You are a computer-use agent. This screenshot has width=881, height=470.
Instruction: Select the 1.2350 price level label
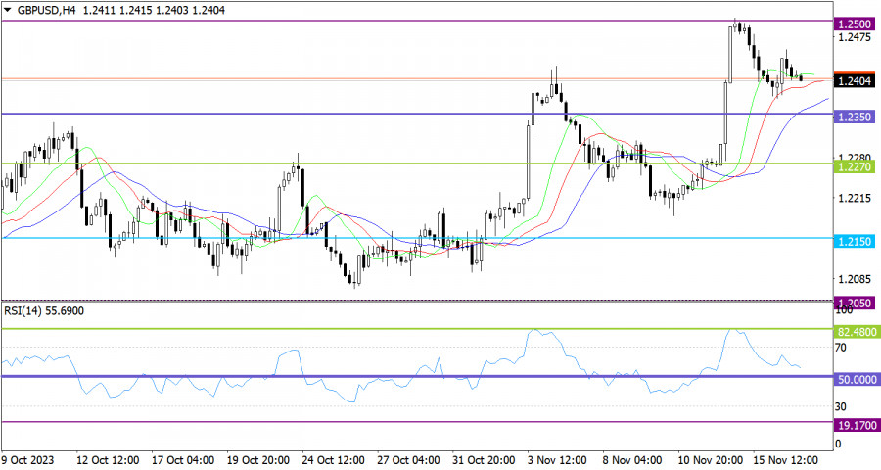pos(854,117)
